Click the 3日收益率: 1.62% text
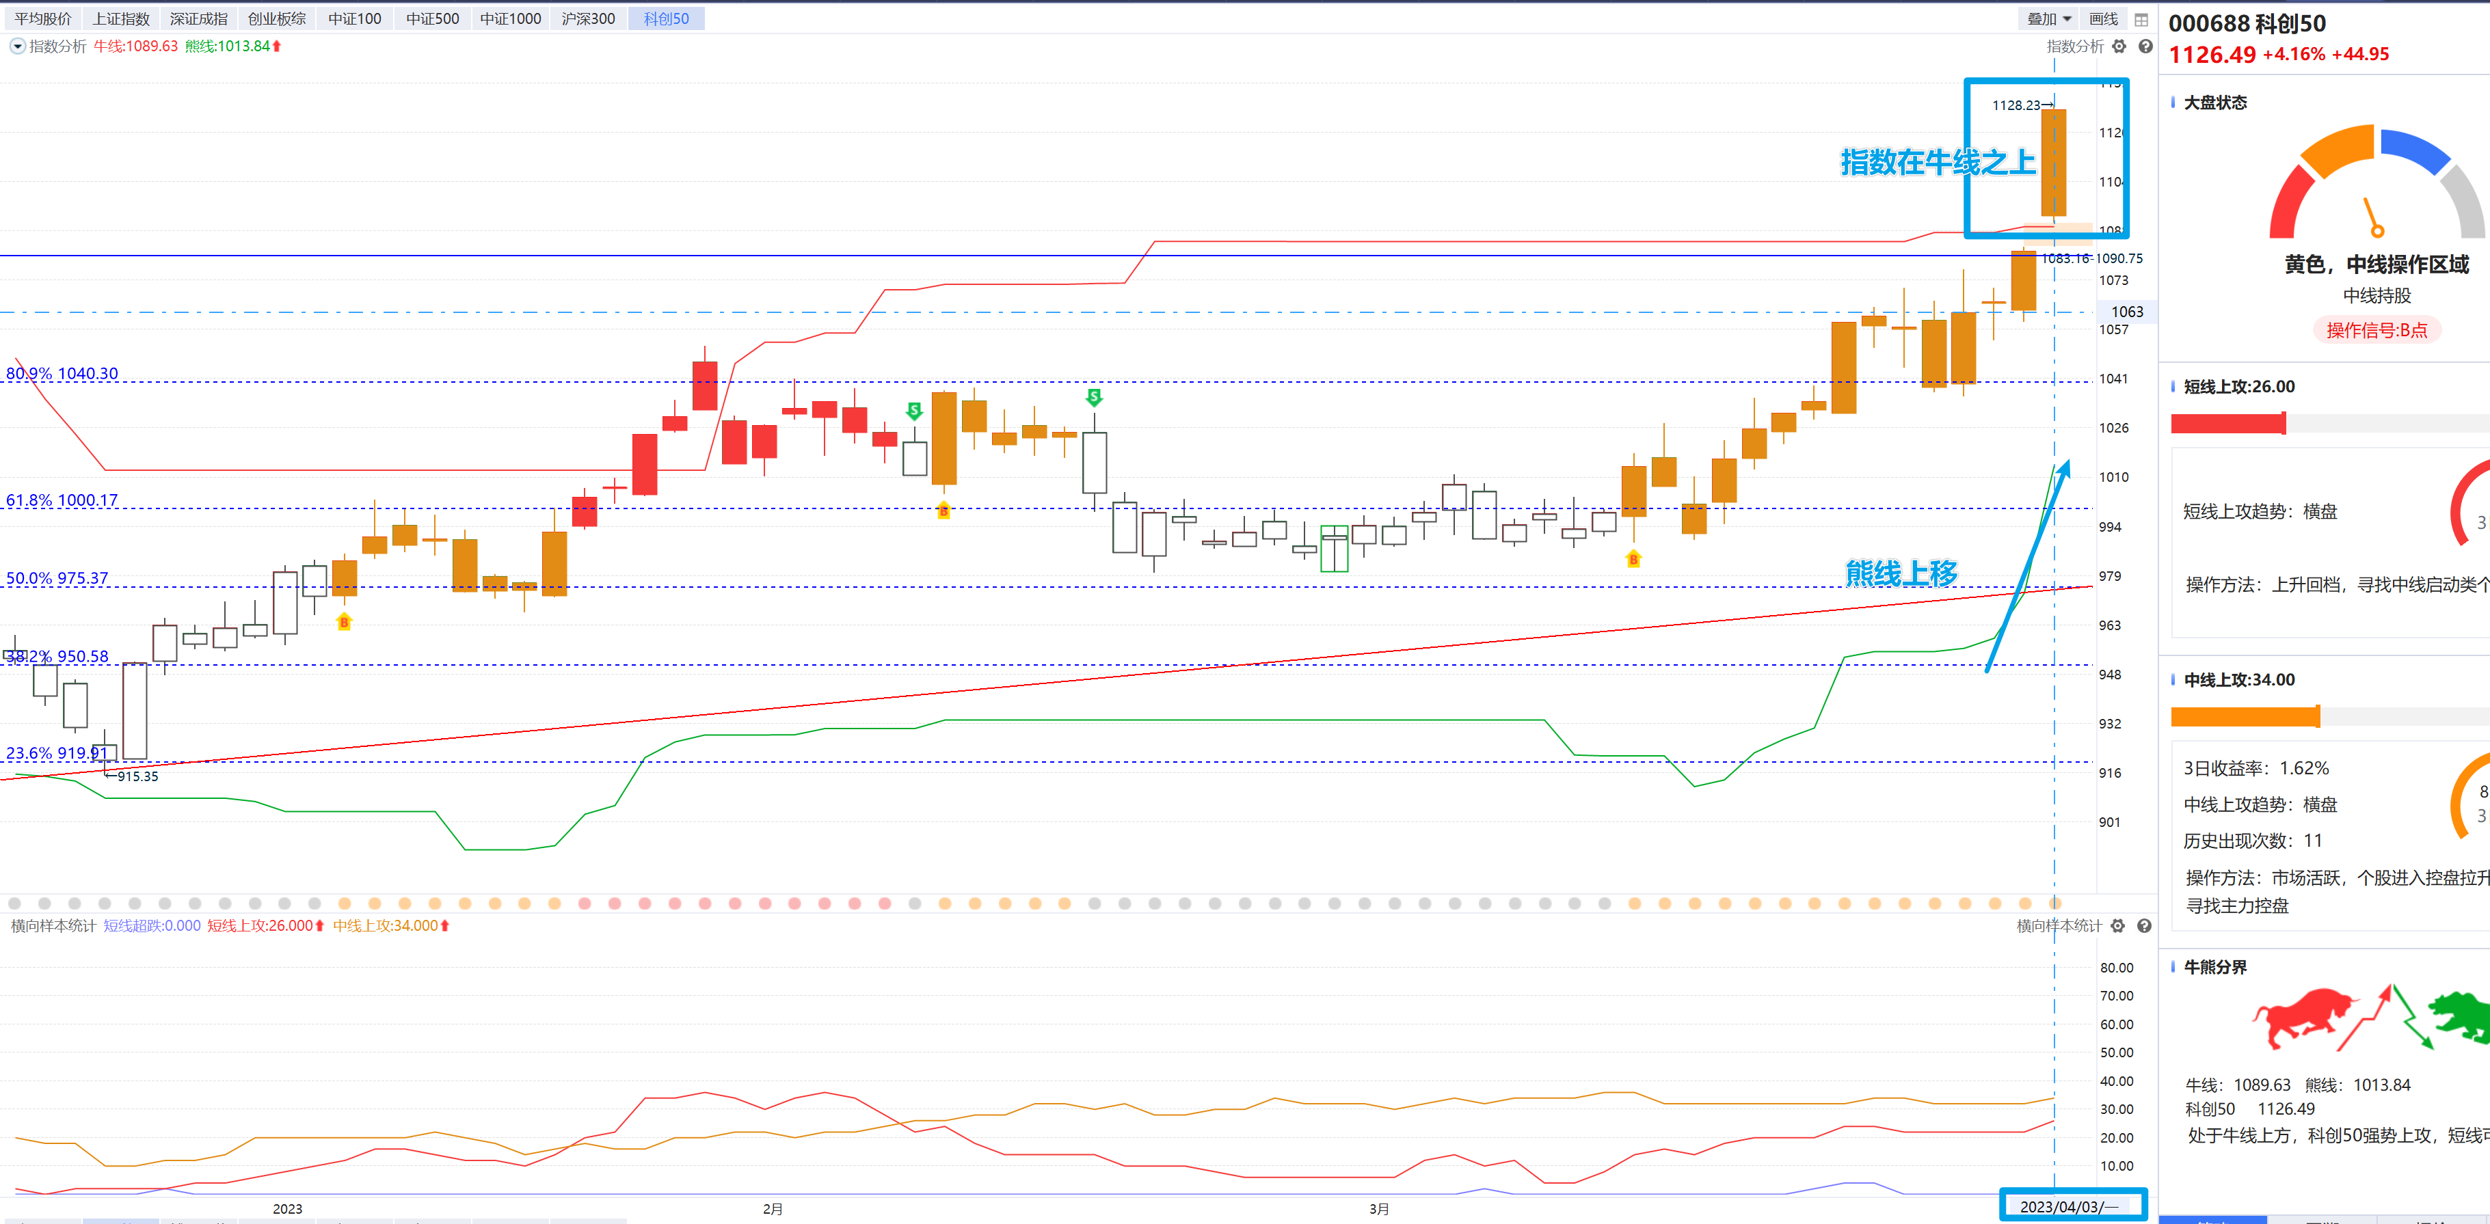Image resolution: width=2490 pixels, height=1224 pixels. [x=2256, y=768]
